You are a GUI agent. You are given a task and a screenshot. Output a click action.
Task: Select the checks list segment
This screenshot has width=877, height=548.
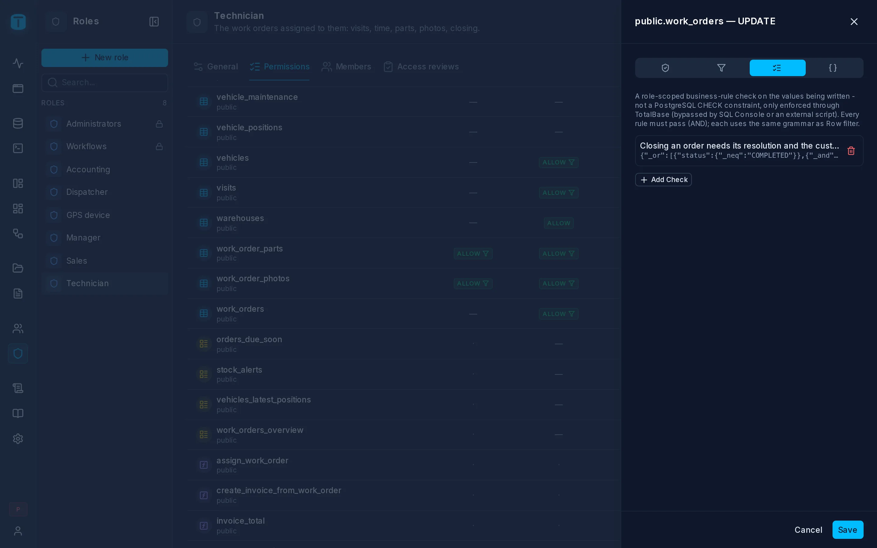(x=777, y=68)
